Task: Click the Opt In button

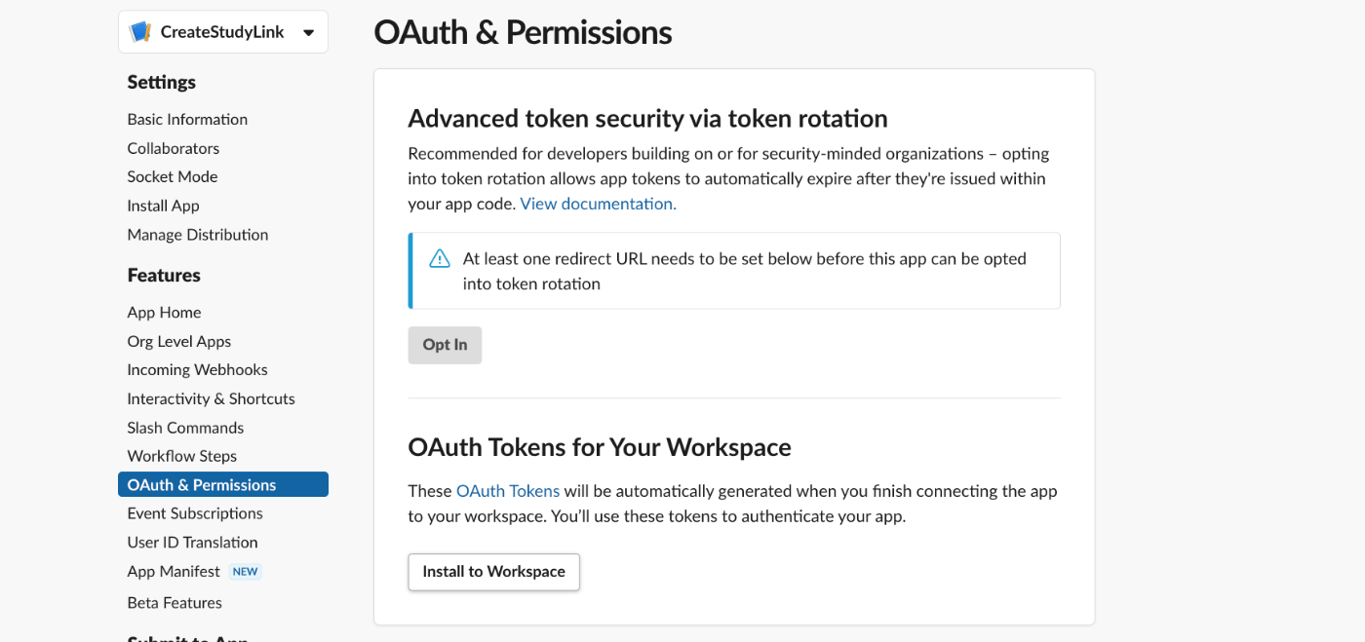Action: pos(445,345)
